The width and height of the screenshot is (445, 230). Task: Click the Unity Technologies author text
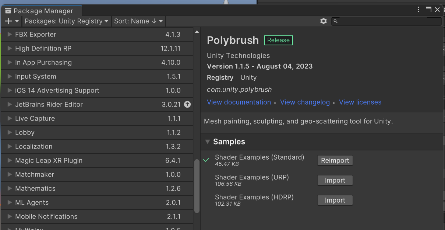238,56
